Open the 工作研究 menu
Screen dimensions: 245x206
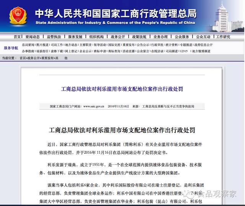pyautogui.click(x=223, y=37)
